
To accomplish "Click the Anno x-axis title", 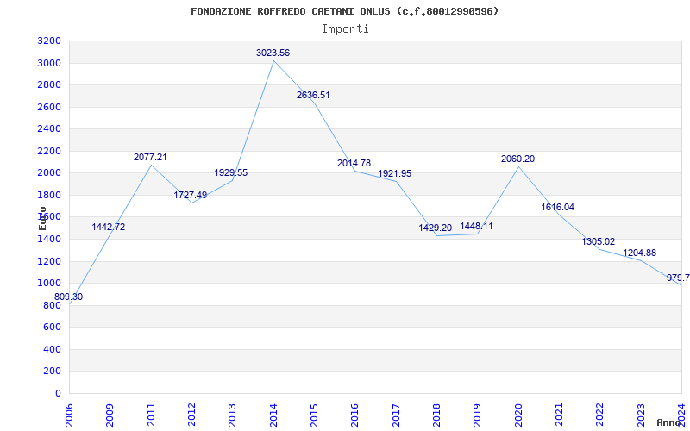I will pos(669,422).
